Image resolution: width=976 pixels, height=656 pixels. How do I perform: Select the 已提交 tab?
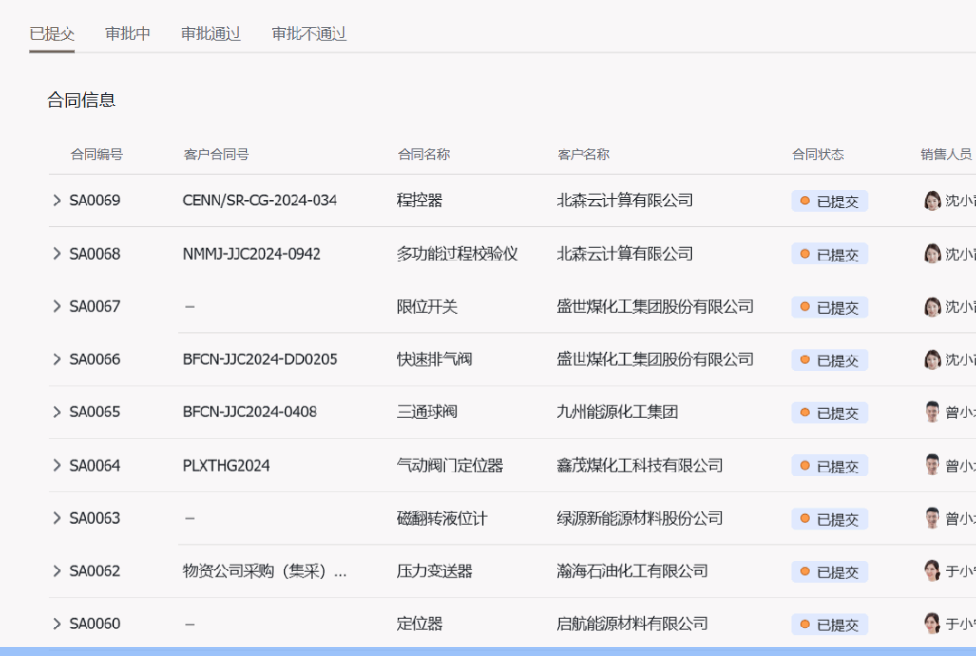pos(52,34)
